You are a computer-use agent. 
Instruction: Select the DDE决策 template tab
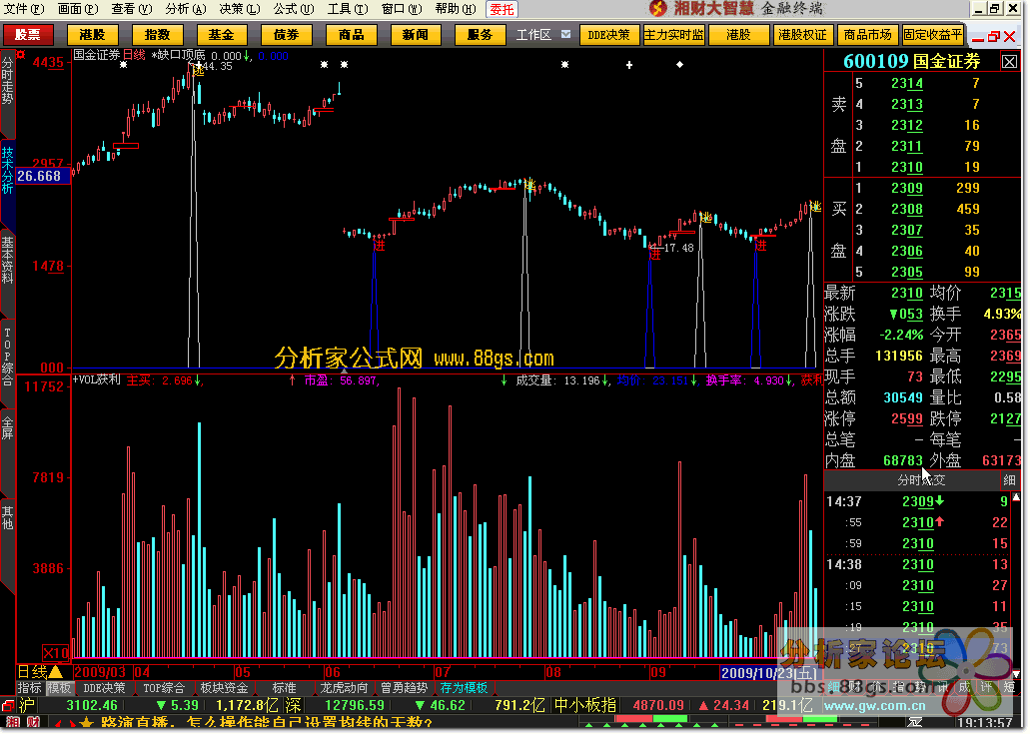click(x=105, y=687)
